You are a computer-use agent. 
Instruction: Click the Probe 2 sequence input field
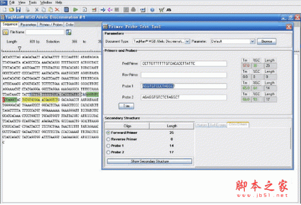click(x=184, y=97)
